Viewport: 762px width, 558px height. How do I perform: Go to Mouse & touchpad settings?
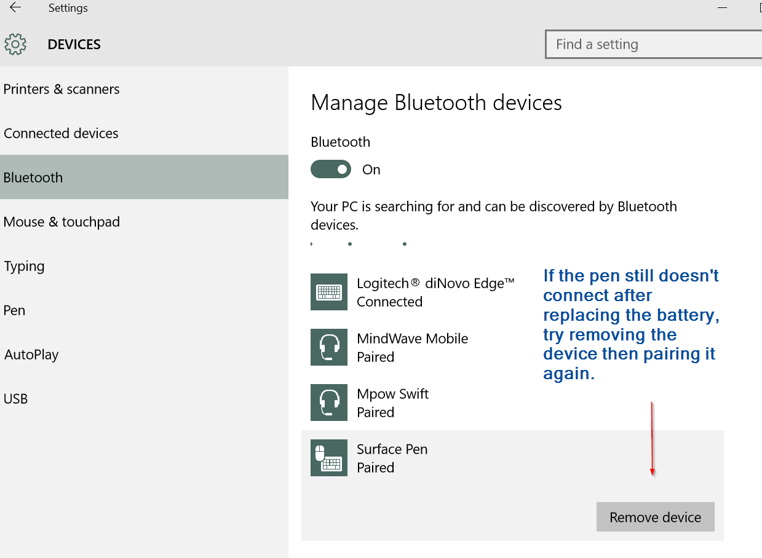(62, 222)
